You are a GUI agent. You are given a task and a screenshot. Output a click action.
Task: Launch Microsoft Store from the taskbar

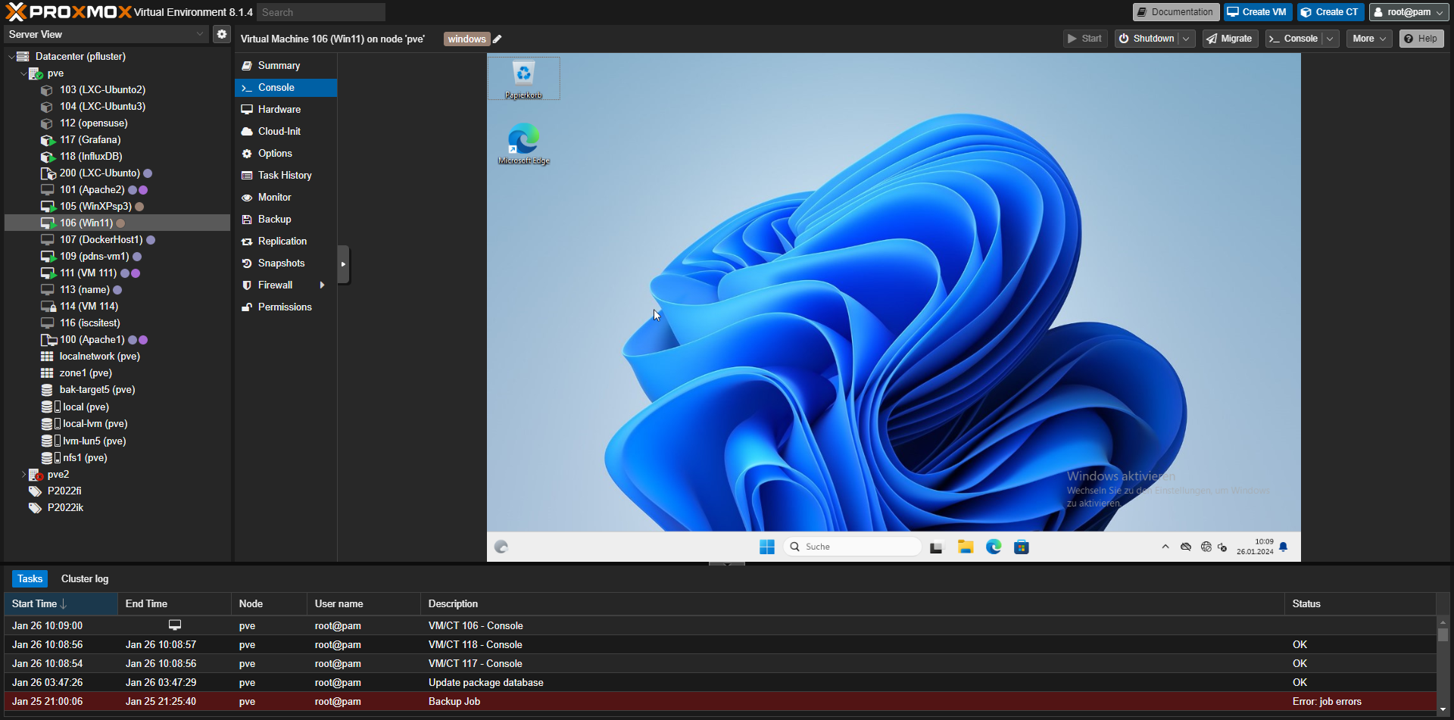click(1022, 547)
